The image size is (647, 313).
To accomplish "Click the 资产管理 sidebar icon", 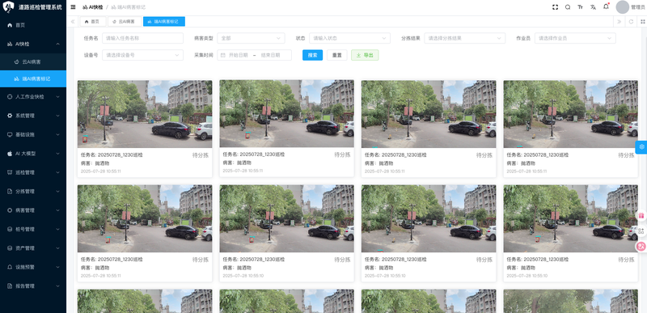I will pos(10,248).
